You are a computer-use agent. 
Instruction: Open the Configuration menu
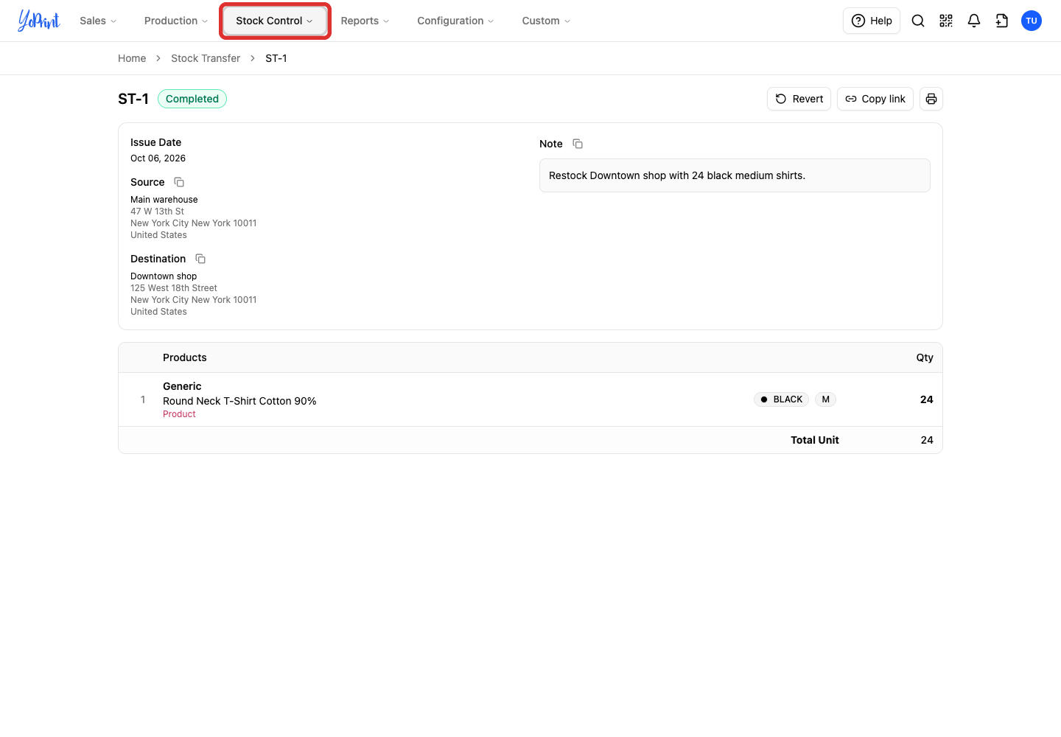(455, 21)
